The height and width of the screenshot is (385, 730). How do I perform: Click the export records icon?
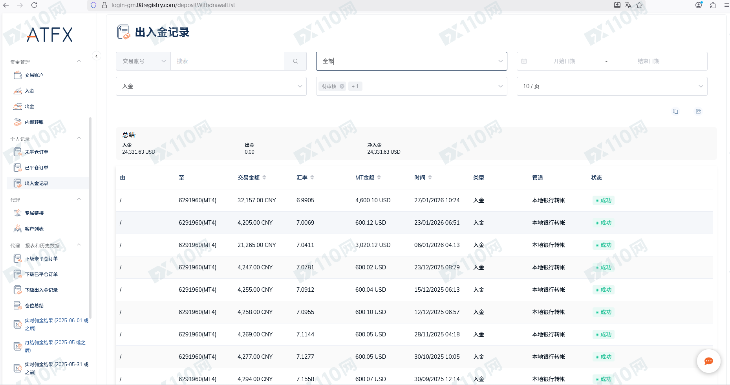(x=698, y=111)
